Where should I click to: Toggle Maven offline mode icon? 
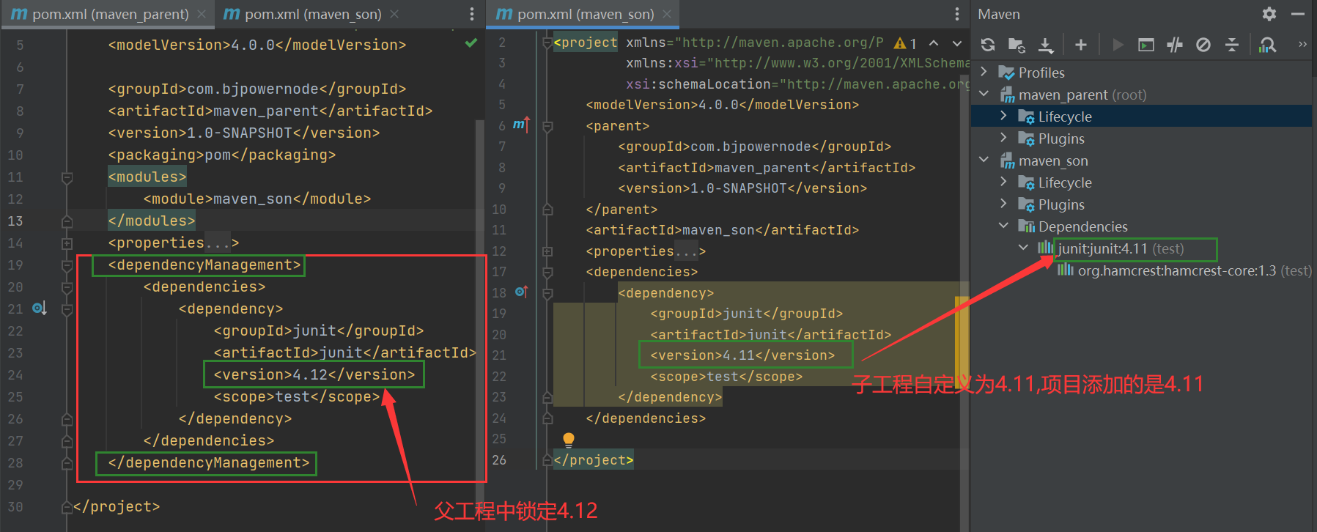[x=1175, y=45]
